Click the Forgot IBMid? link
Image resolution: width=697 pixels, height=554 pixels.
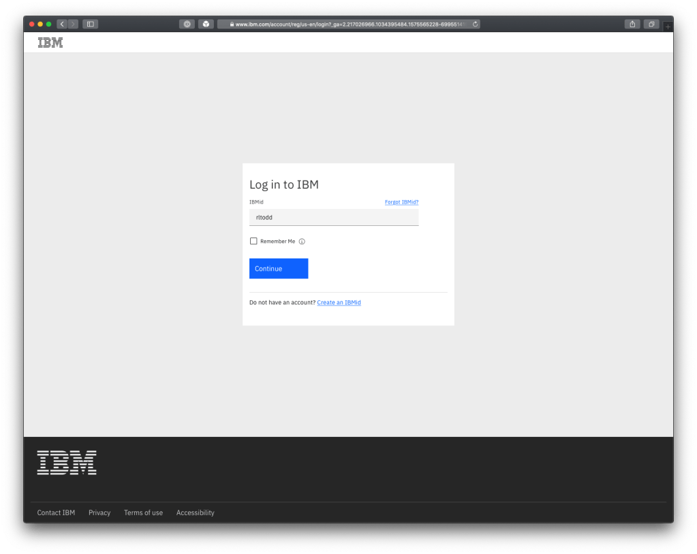pyautogui.click(x=401, y=202)
